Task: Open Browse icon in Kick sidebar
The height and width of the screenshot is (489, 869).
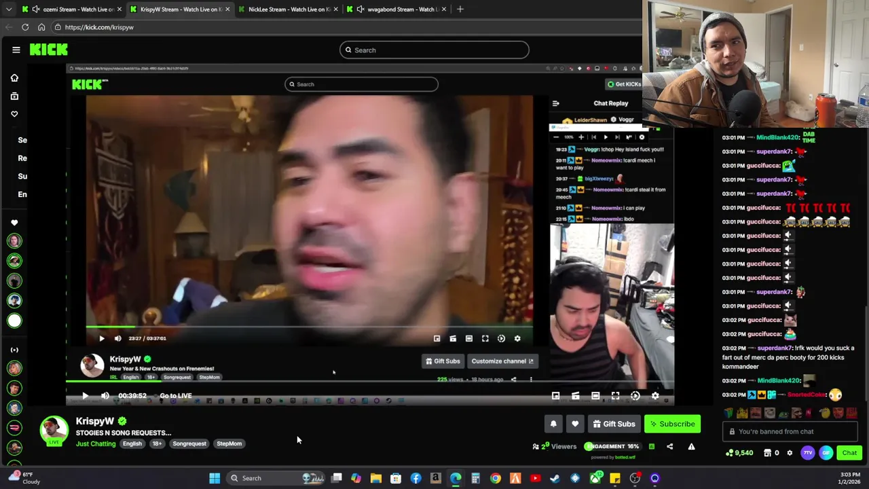Action: [14, 96]
